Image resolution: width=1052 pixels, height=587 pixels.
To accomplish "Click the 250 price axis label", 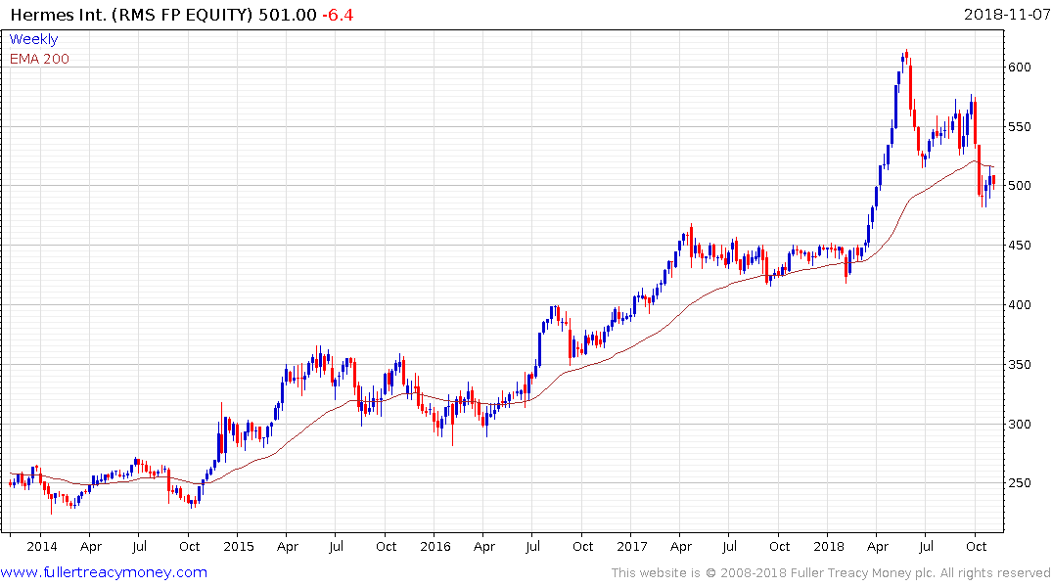I will (x=1019, y=483).
